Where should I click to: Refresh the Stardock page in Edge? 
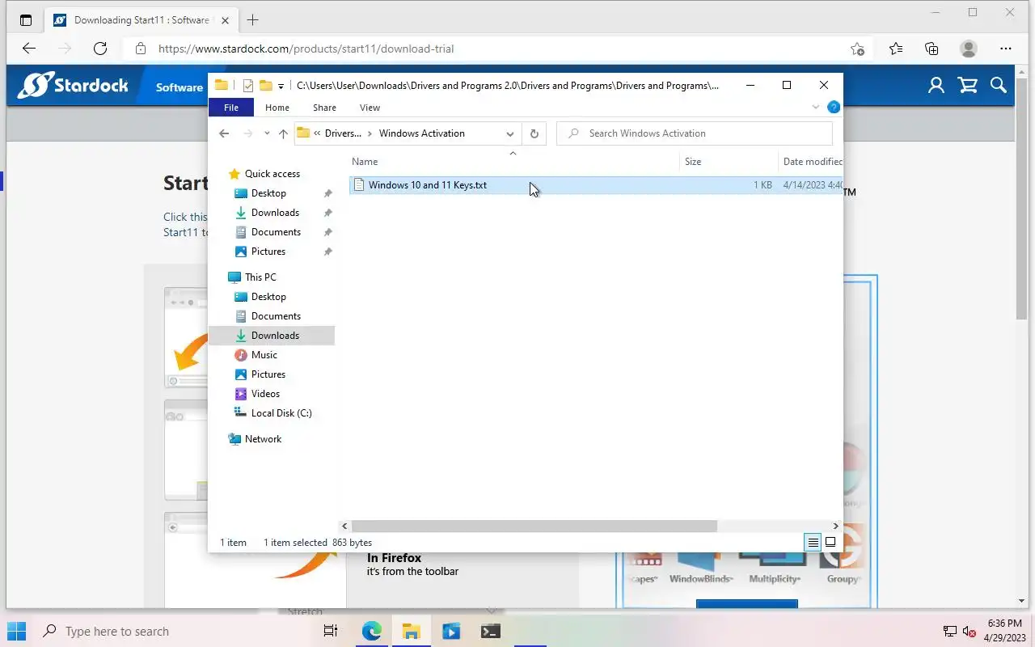[x=100, y=49]
